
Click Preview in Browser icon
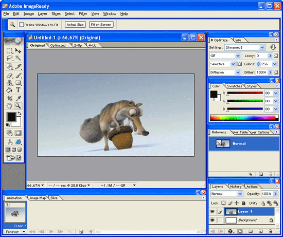point(18,142)
